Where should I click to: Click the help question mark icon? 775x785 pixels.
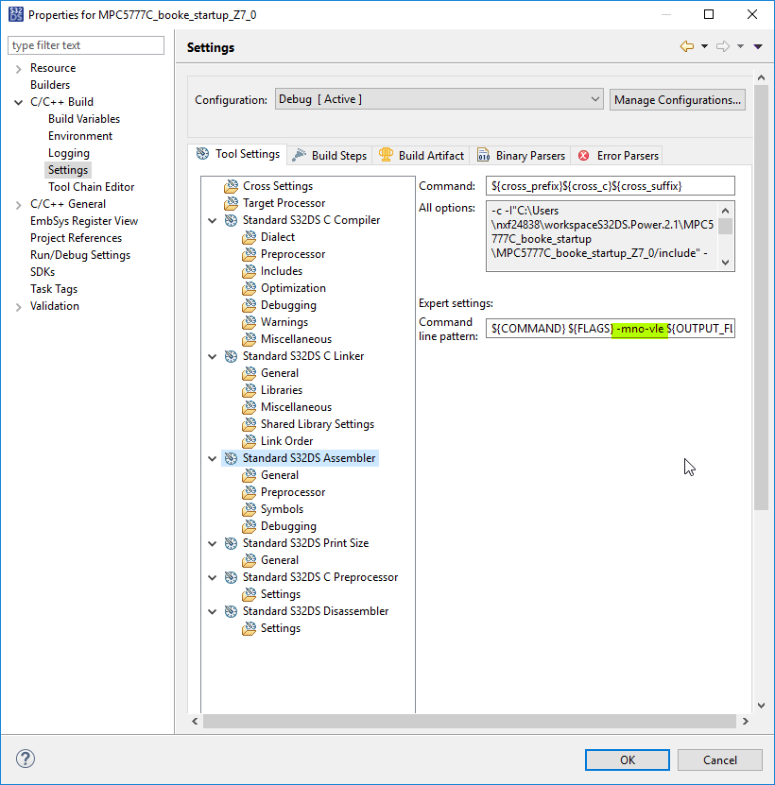pos(26,759)
